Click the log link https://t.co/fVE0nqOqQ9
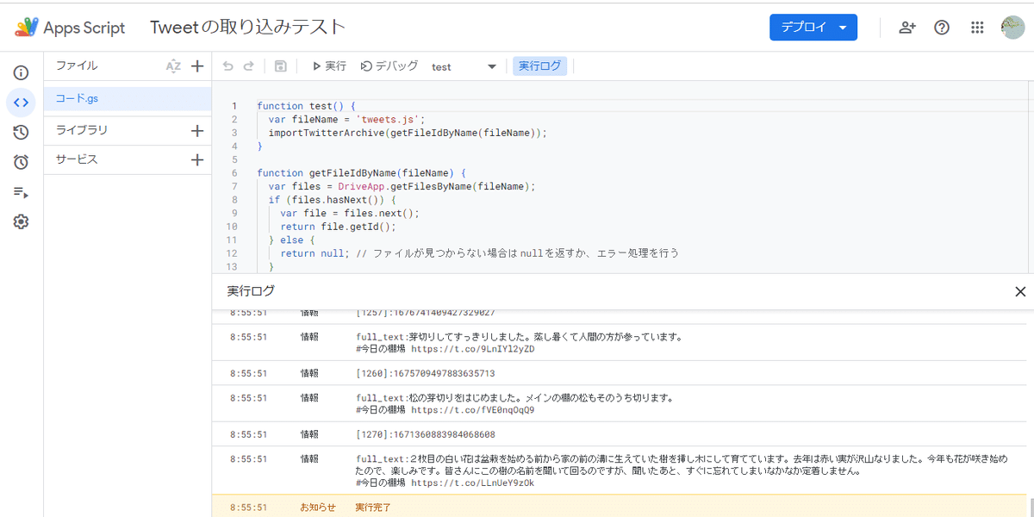Screen dimensions: 1034x517 (472, 410)
